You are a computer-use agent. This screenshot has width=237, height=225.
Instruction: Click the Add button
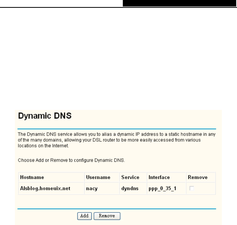coord(84,216)
